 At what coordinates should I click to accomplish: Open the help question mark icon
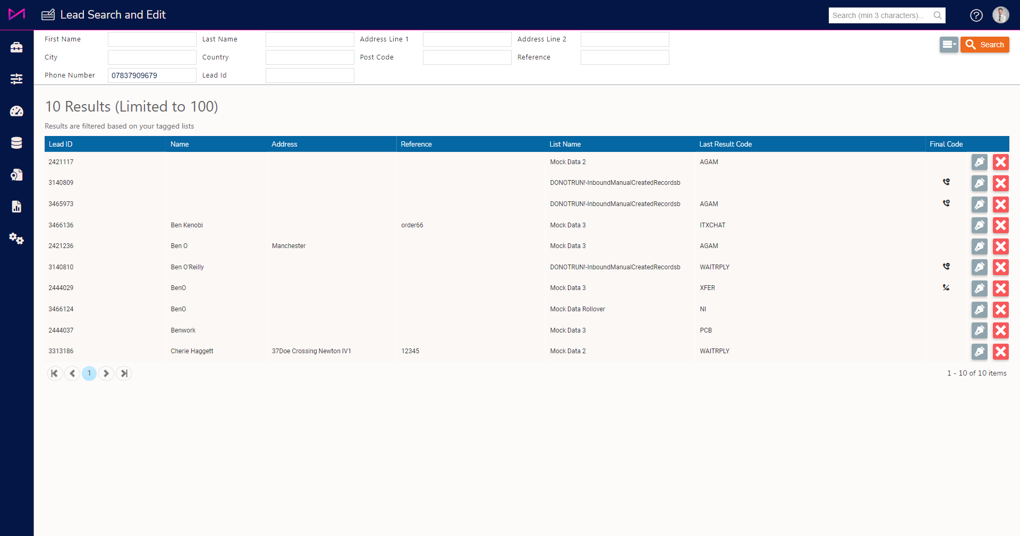[976, 15]
